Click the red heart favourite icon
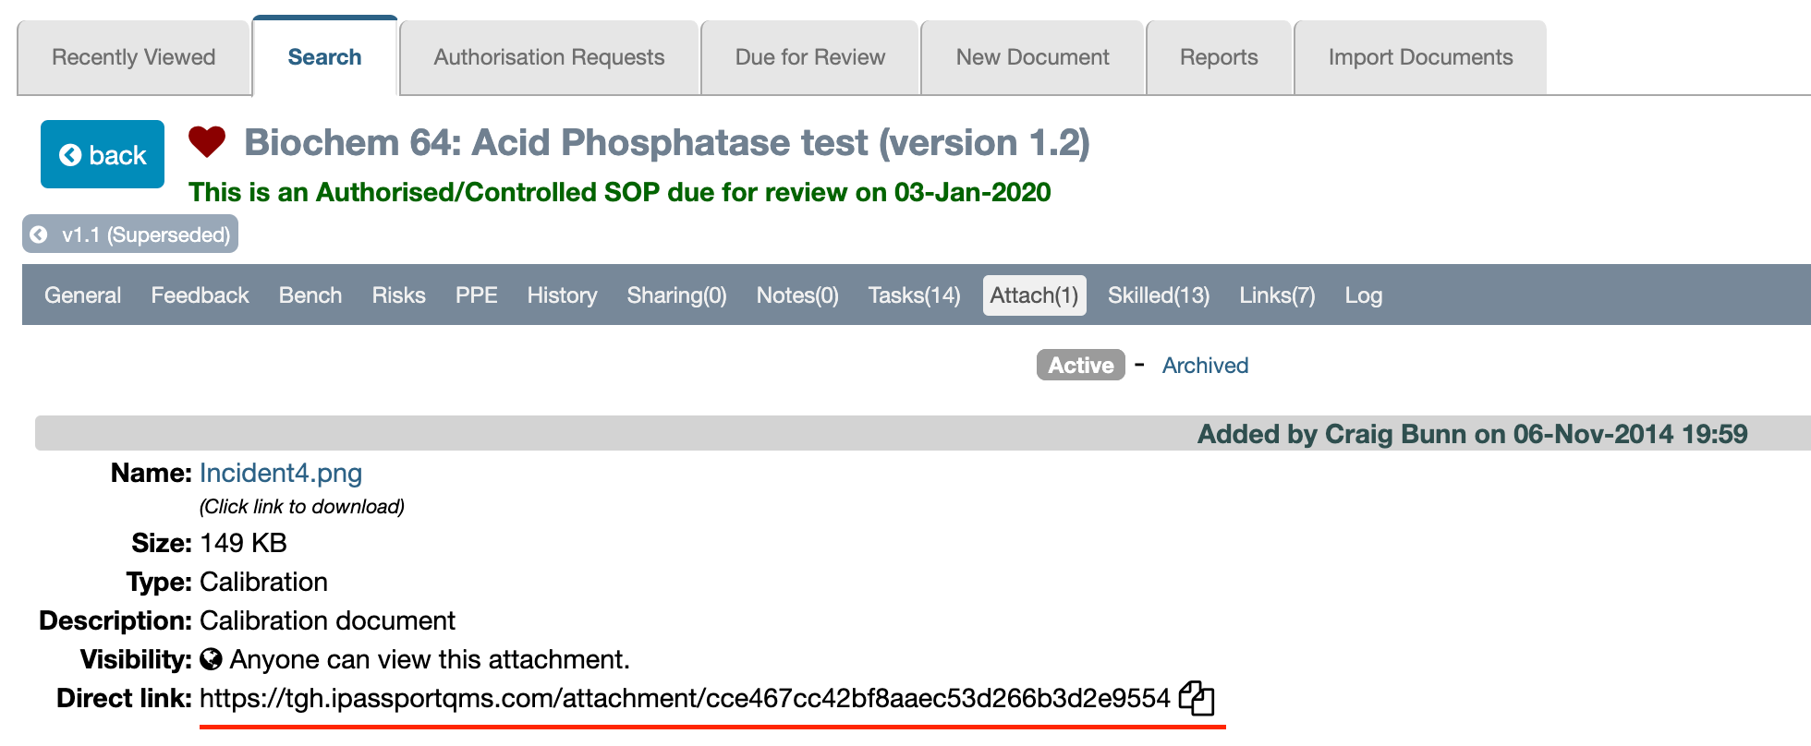Viewport: 1811px width, 746px height. [x=207, y=141]
